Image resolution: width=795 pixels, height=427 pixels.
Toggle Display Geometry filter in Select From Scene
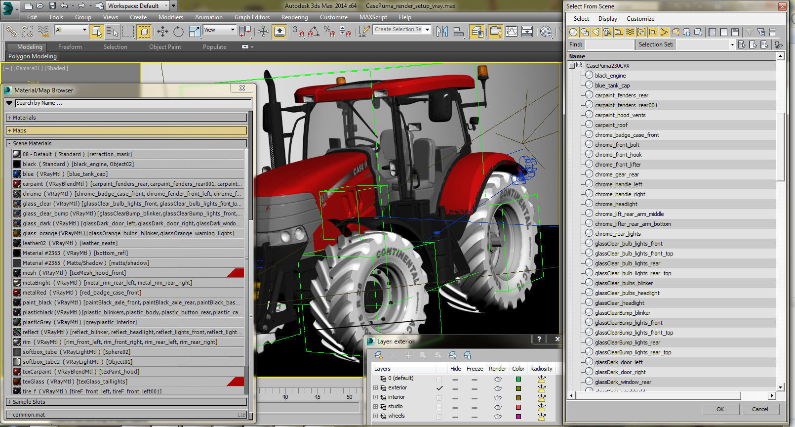point(573,32)
